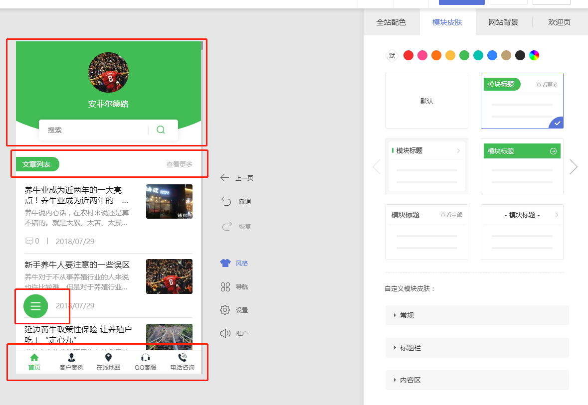The image size is (588, 405).
Task: Click the previous skin page arrow
Action: [377, 167]
